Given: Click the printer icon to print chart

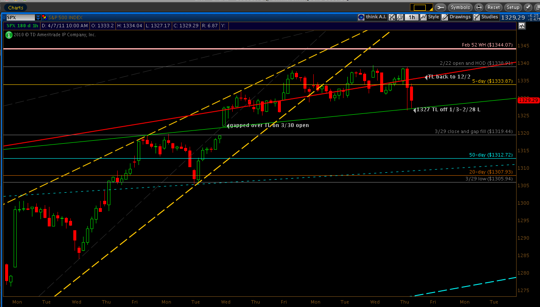Looking at the screenshot, I should [479, 7].
